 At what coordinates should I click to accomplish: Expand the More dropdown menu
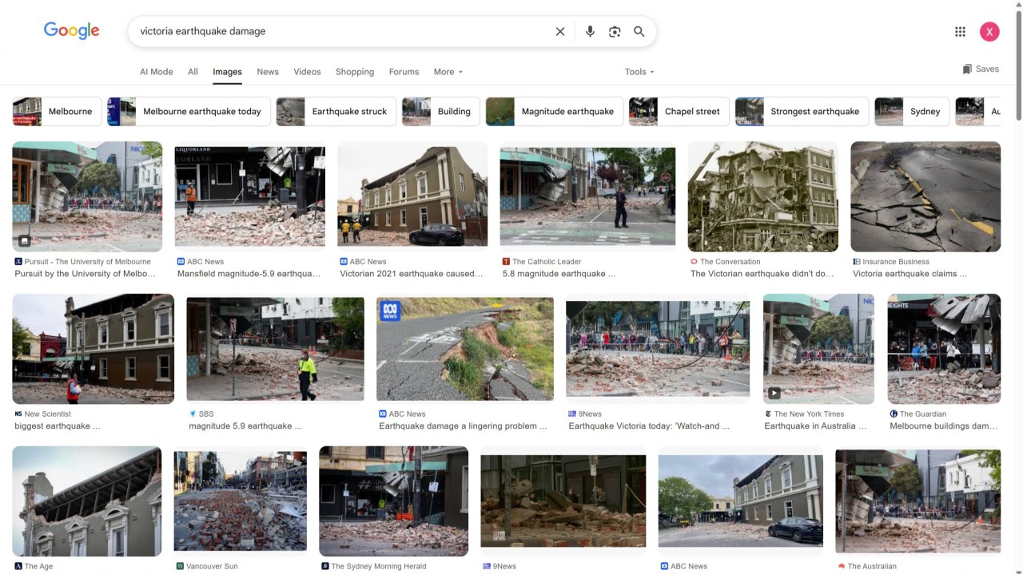click(448, 72)
